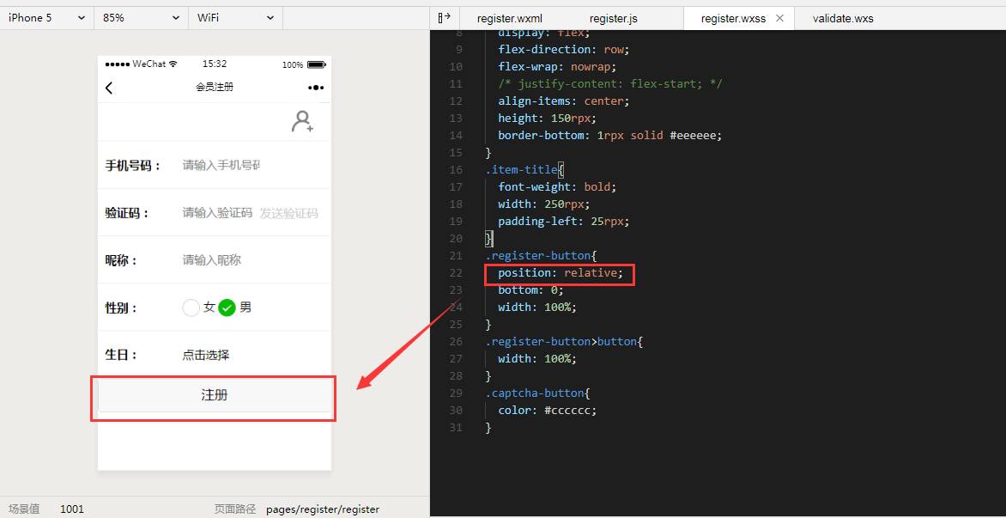The height and width of the screenshot is (518, 1006).
Task: Click the commented justify-content line
Action: (611, 83)
